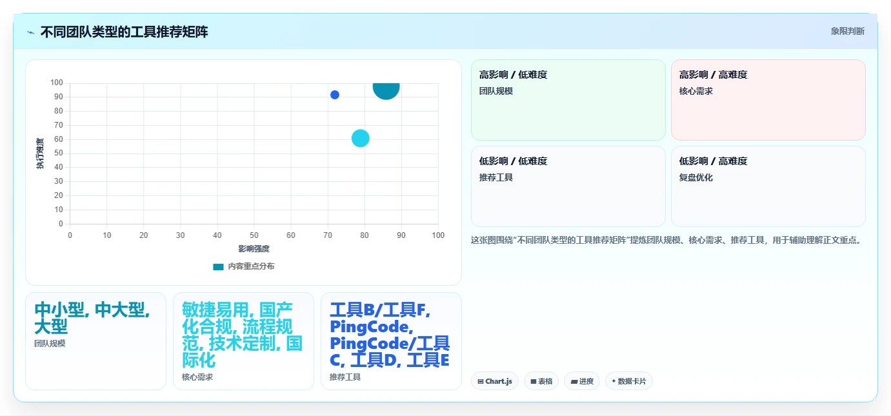Viewport: 891px width, 416px height.
Task: Open the 高影响 / 高难度 quadrant card
Action: coord(768,100)
